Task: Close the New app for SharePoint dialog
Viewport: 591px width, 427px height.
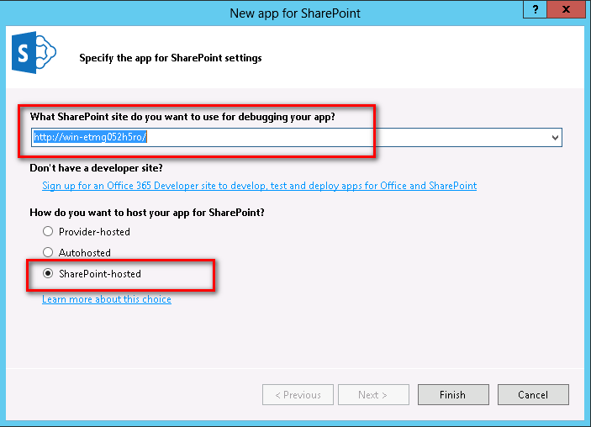Action: [x=566, y=9]
